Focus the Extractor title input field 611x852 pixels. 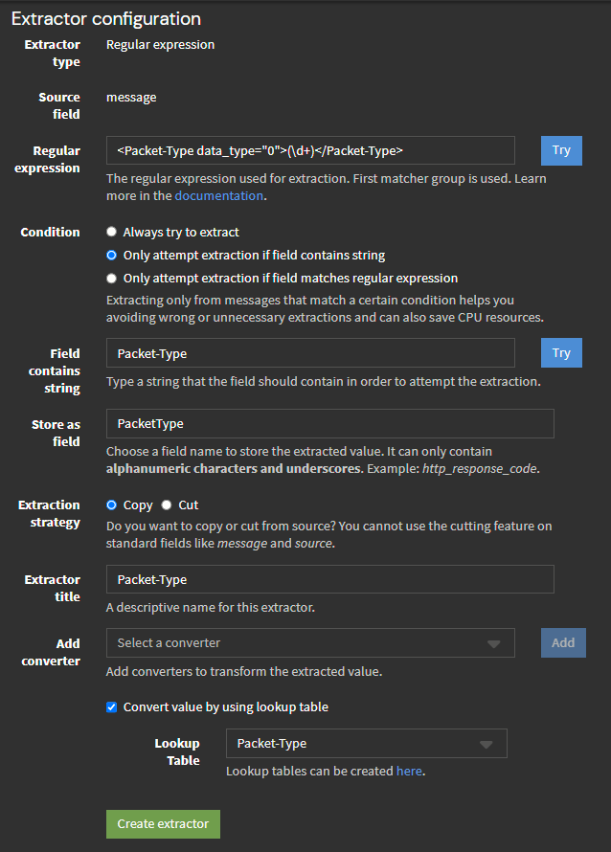click(x=329, y=579)
